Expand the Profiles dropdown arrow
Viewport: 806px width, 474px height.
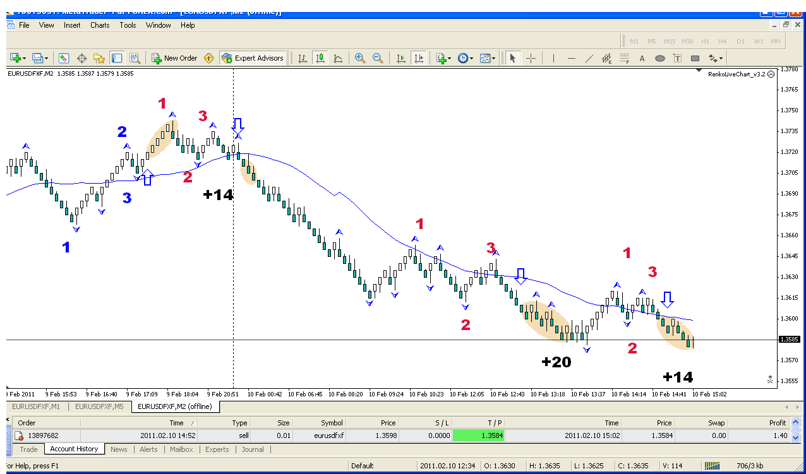[x=47, y=58]
